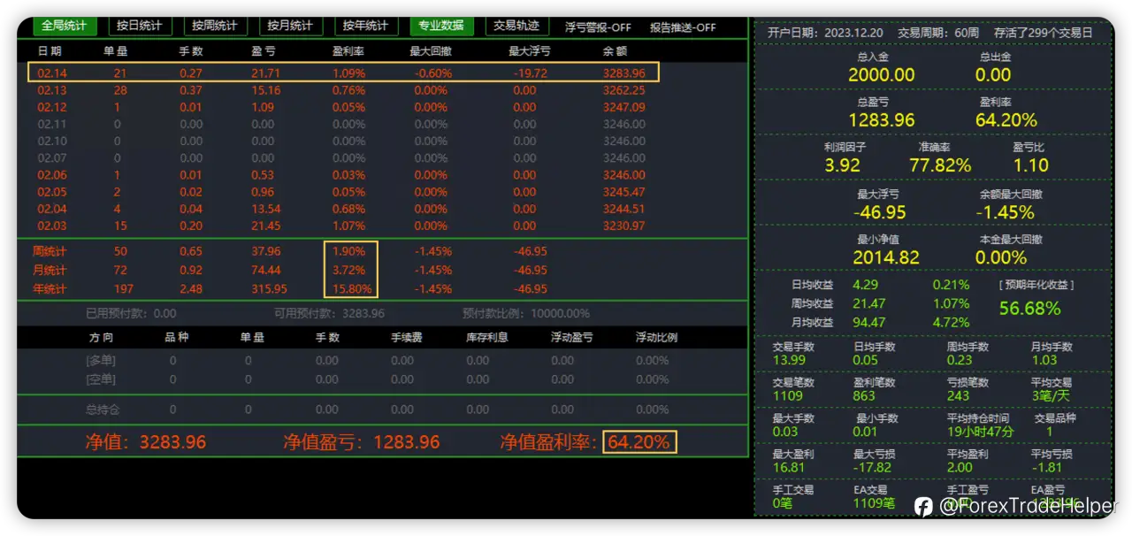This screenshot has height=536, width=1132.
Task: Select the 02.05 date row
Action: [343, 192]
